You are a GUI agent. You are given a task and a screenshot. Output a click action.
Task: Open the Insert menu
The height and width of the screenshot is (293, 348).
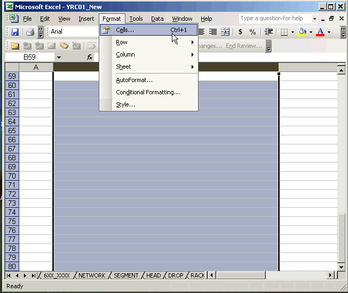[x=86, y=19]
